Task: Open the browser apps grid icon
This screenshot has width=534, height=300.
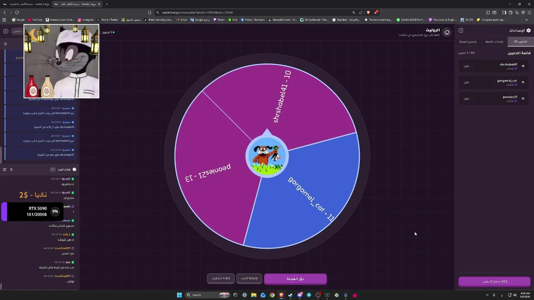Action: point(4,20)
